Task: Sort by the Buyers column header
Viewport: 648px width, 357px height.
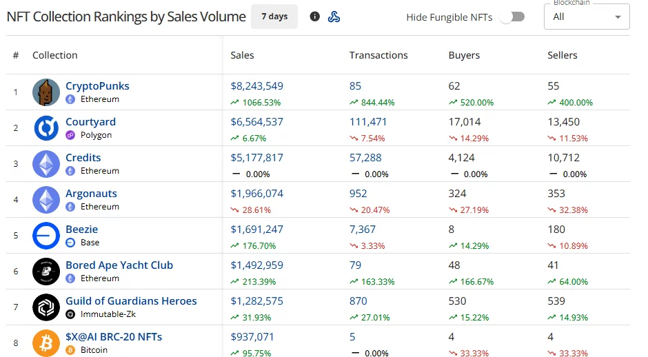Action: pos(464,55)
